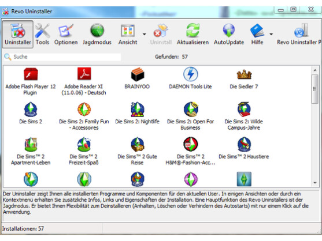Open Hilfe help book
Viewport: 322px width, 241px height.
pyautogui.click(x=257, y=34)
